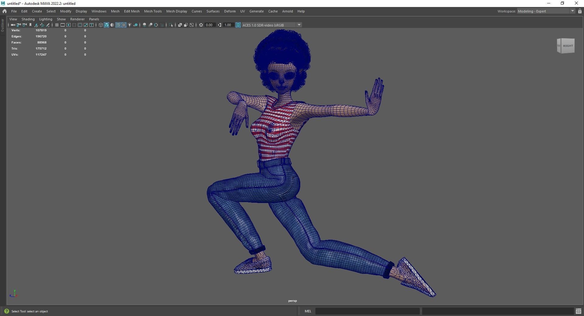
Task: Click the use all lights bulb icon
Action: tap(130, 25)
